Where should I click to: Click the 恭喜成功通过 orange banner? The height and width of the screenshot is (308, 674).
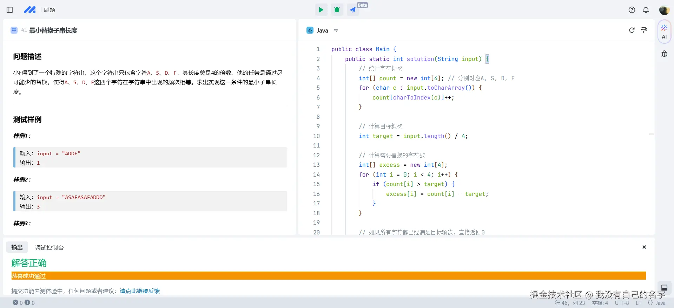329,276
